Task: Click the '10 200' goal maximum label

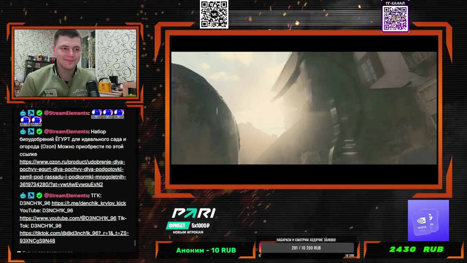Action: (350, 255)
